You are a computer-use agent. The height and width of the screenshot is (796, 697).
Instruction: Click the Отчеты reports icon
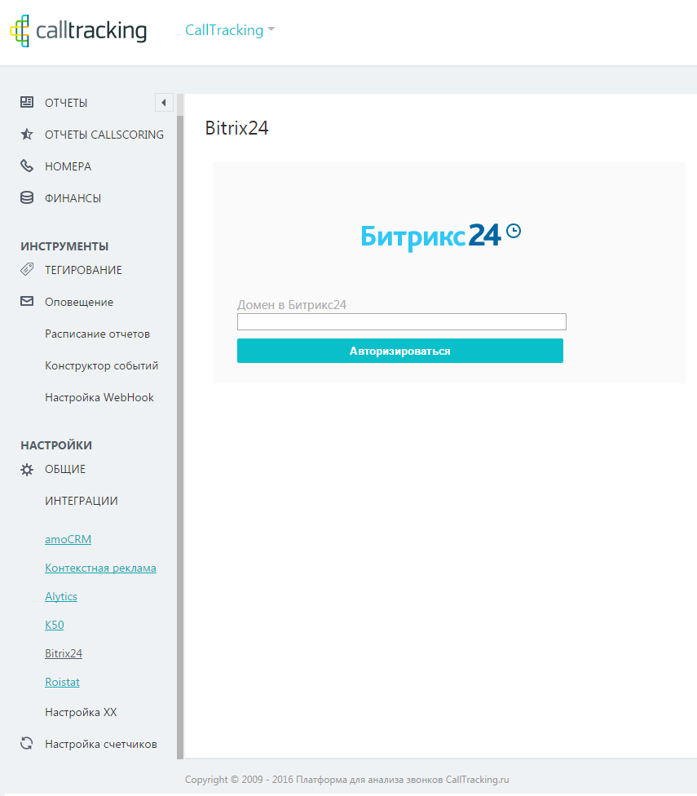(x=25, y=102)
